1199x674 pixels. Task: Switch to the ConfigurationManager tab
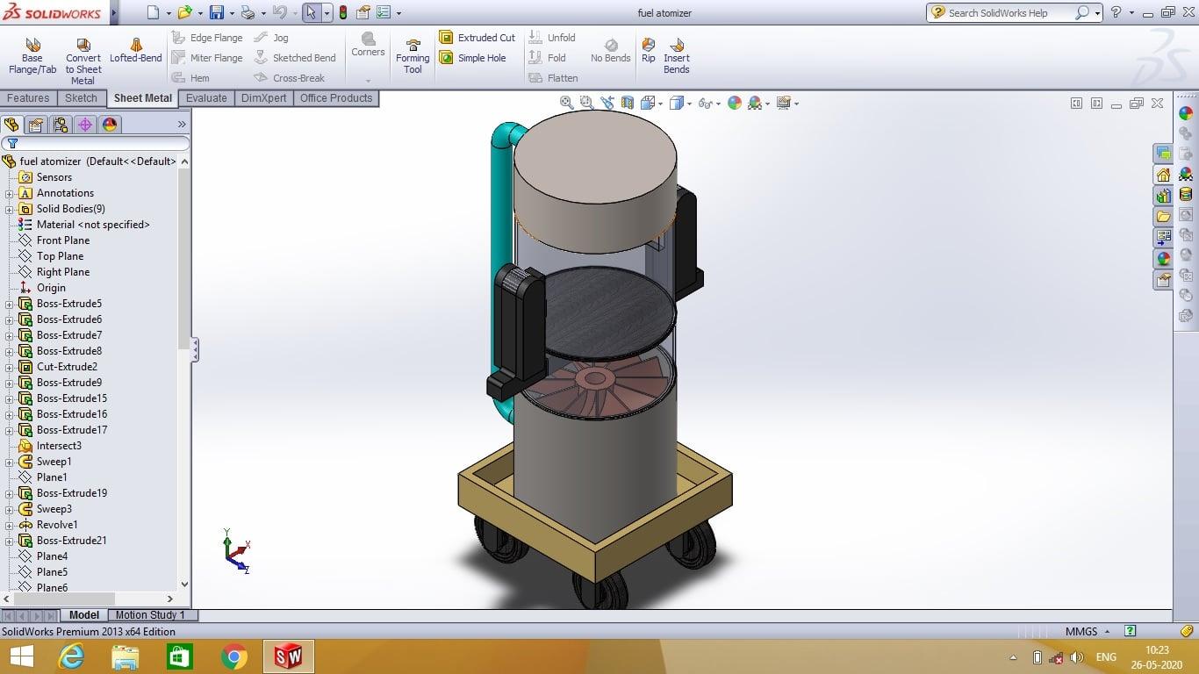tap(60, 125)
